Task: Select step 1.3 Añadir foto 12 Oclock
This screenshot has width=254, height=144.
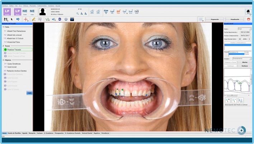Action: (x=14, y=39)
